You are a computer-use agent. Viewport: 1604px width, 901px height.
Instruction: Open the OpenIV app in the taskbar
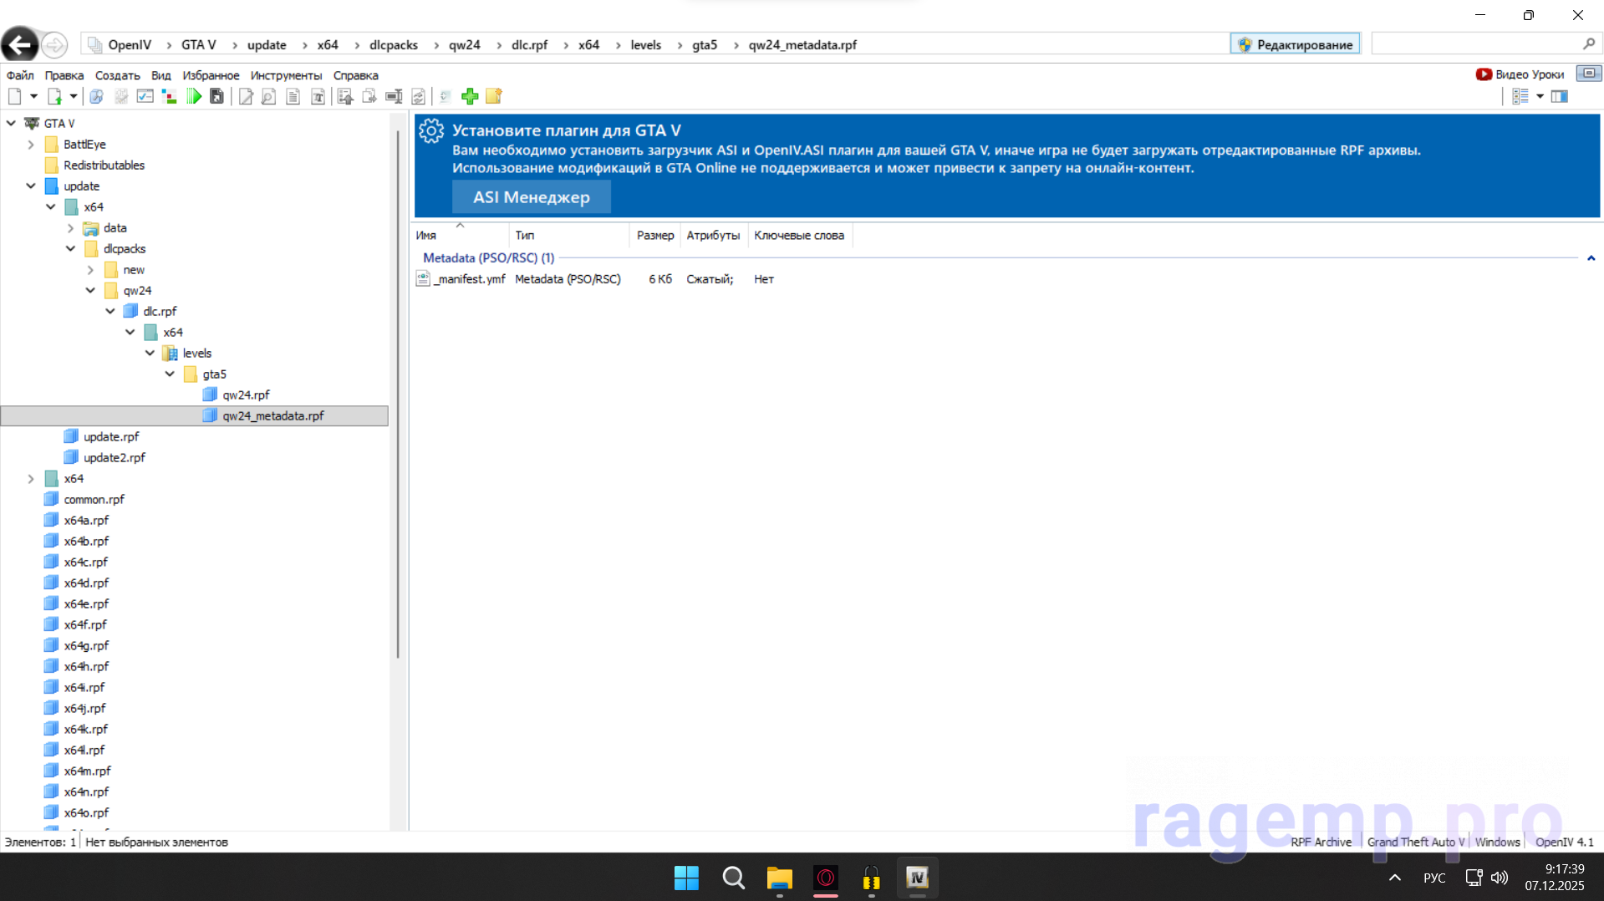coord(917,878)
